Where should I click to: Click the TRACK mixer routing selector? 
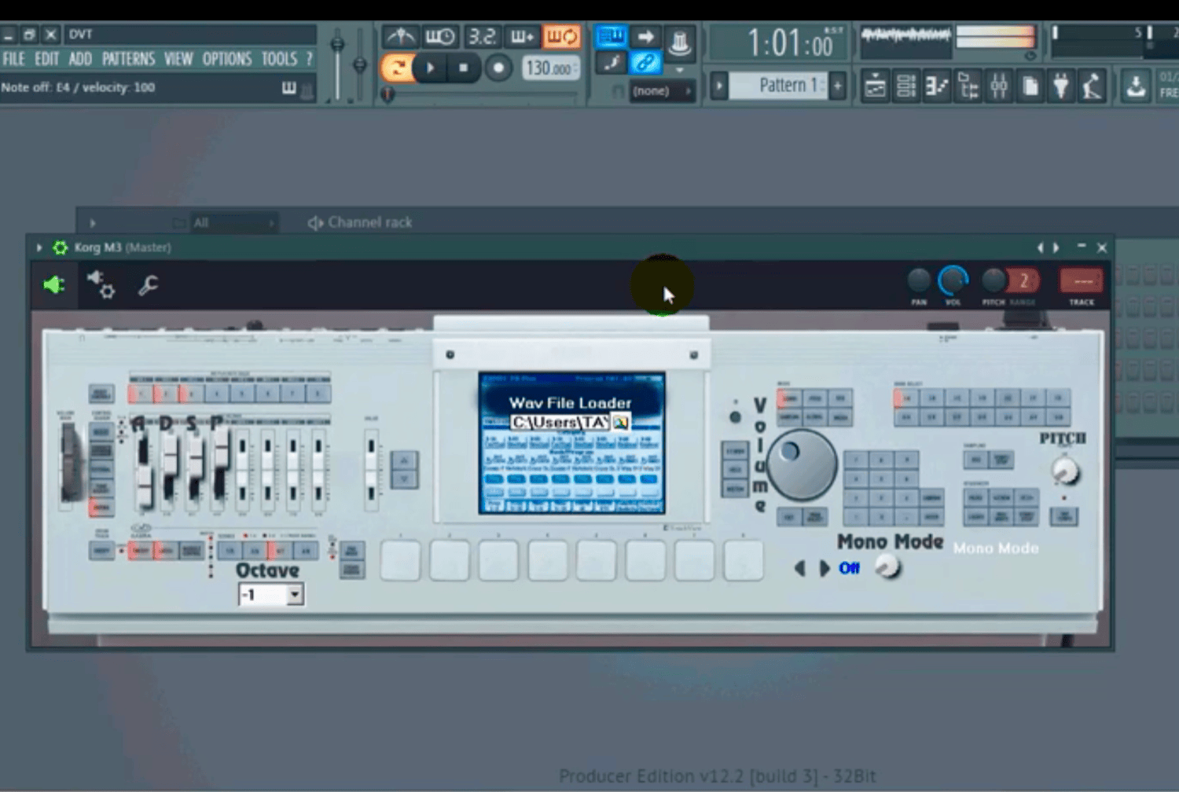[x=1082, y=281]
